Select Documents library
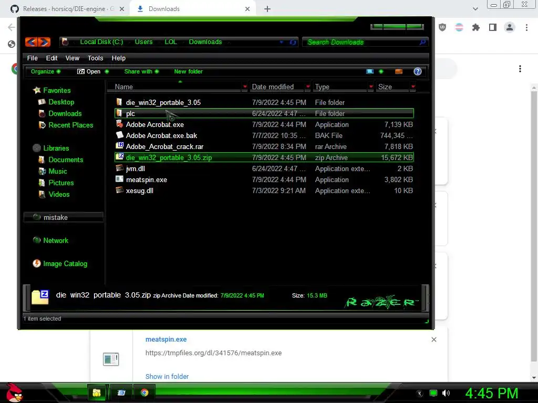The width and height of the screenshot is (538, 403). [66, 160]
